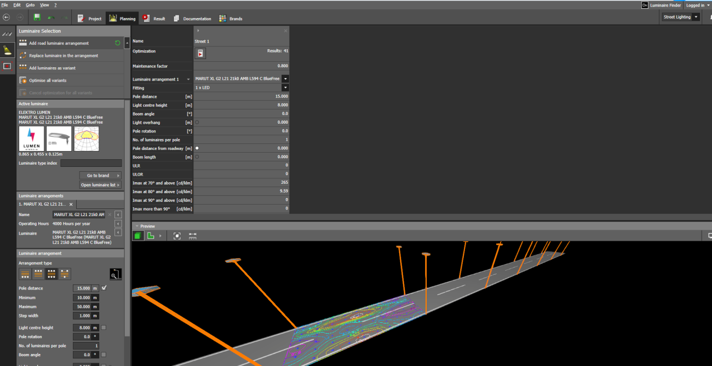Select the Pole distance from roadway radio button
The height and width of the screenshot is (366, 712).
pyautogui.click(x=197, y=148)
